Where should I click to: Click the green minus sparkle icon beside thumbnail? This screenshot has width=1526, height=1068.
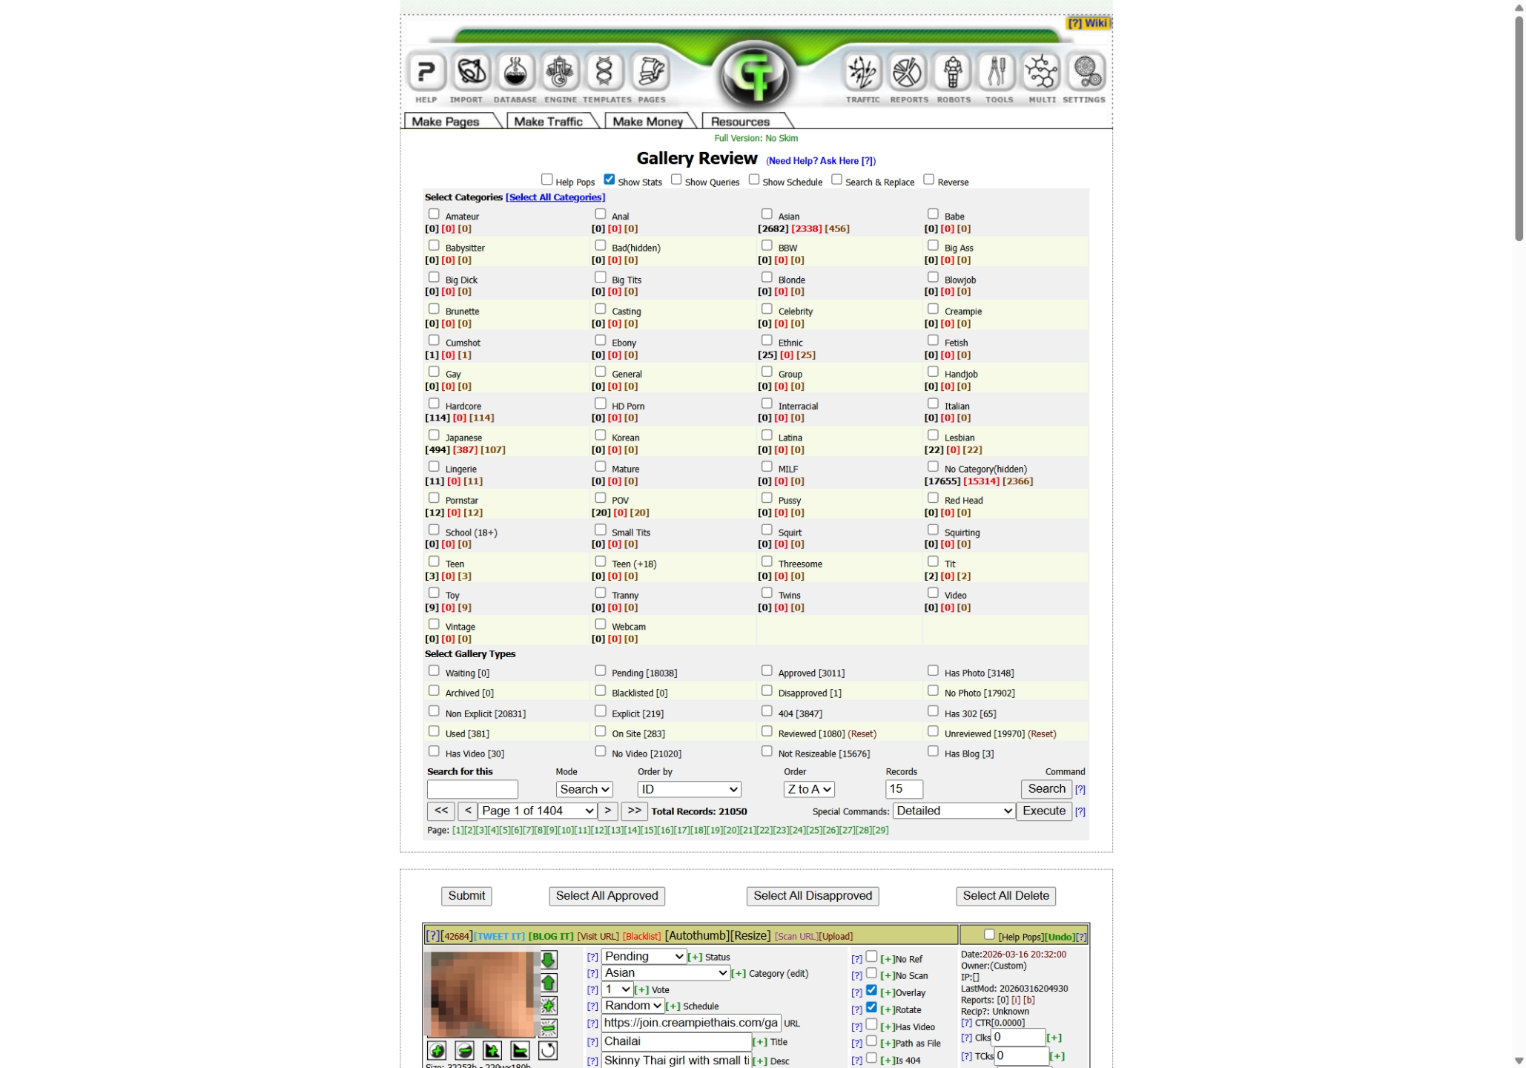(x=548, y=1028)
